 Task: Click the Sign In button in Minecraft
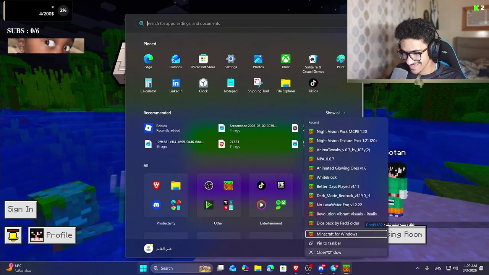[x=21, y=209]
